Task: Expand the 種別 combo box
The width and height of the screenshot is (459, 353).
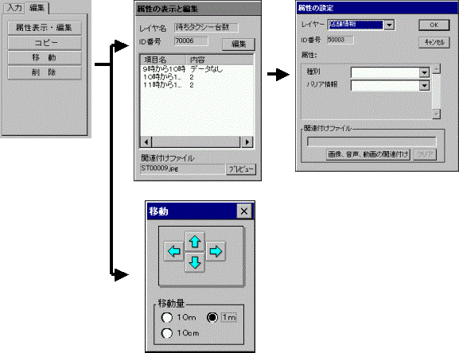Action: tap(424, 72)
